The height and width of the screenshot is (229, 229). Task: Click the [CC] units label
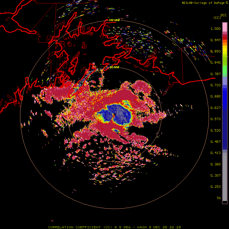tap(217, 18)
